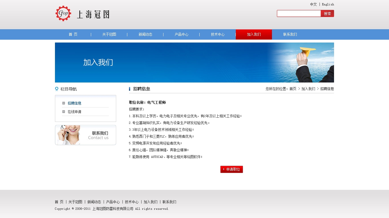Click the highlighted 加入我们 navigation tab
The width and height of the screenshot is (389, 218).
(x=254, y=34)
